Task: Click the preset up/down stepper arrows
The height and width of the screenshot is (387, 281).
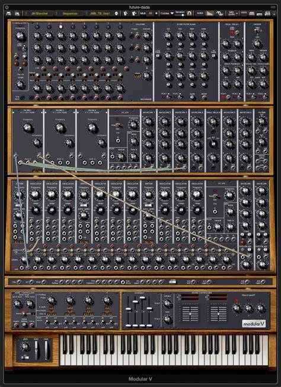Action: click(x=117, y=13)
